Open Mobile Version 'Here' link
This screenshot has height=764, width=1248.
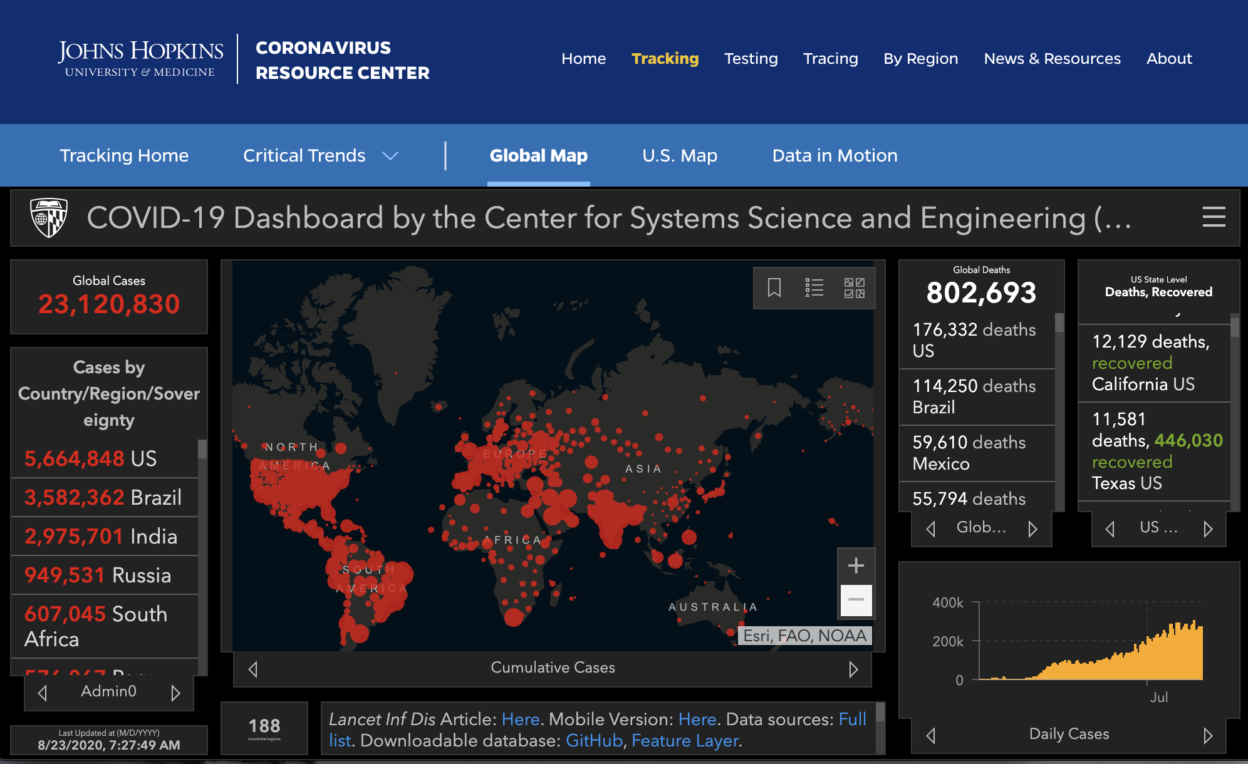point(697,719)
